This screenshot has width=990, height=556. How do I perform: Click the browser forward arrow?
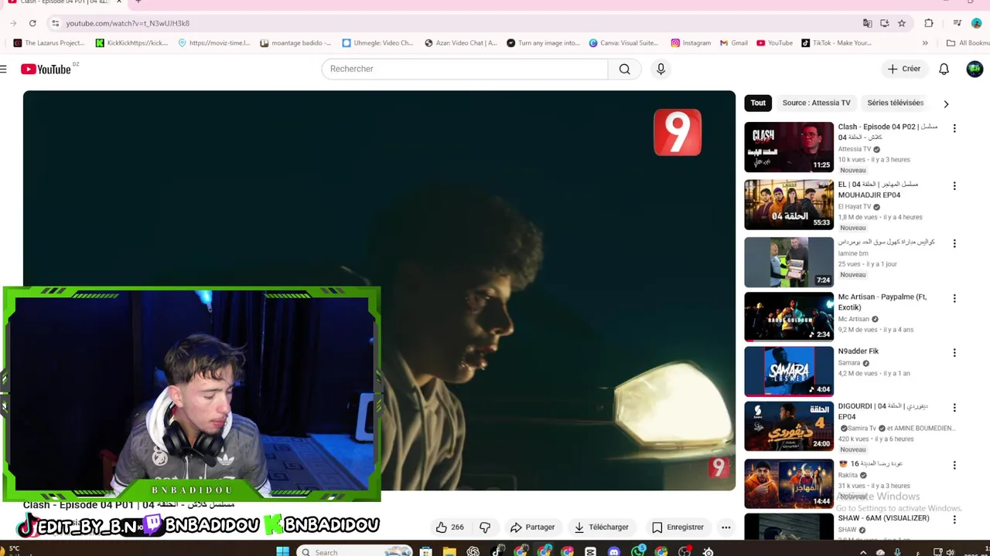click(x=13, y=23)
